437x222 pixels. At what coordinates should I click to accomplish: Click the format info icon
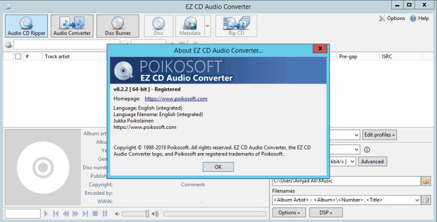367,150
